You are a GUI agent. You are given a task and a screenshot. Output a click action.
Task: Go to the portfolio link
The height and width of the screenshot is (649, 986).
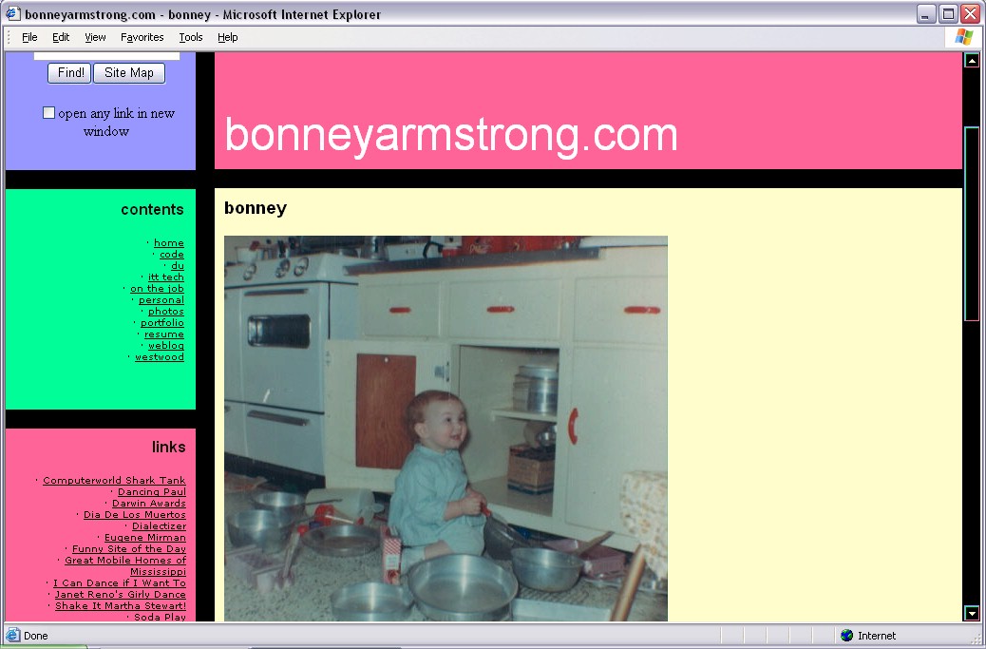(x=162, y=323)
